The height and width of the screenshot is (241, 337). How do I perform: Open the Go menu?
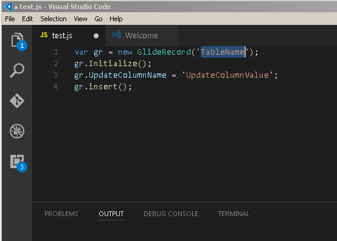click(99, 19)
